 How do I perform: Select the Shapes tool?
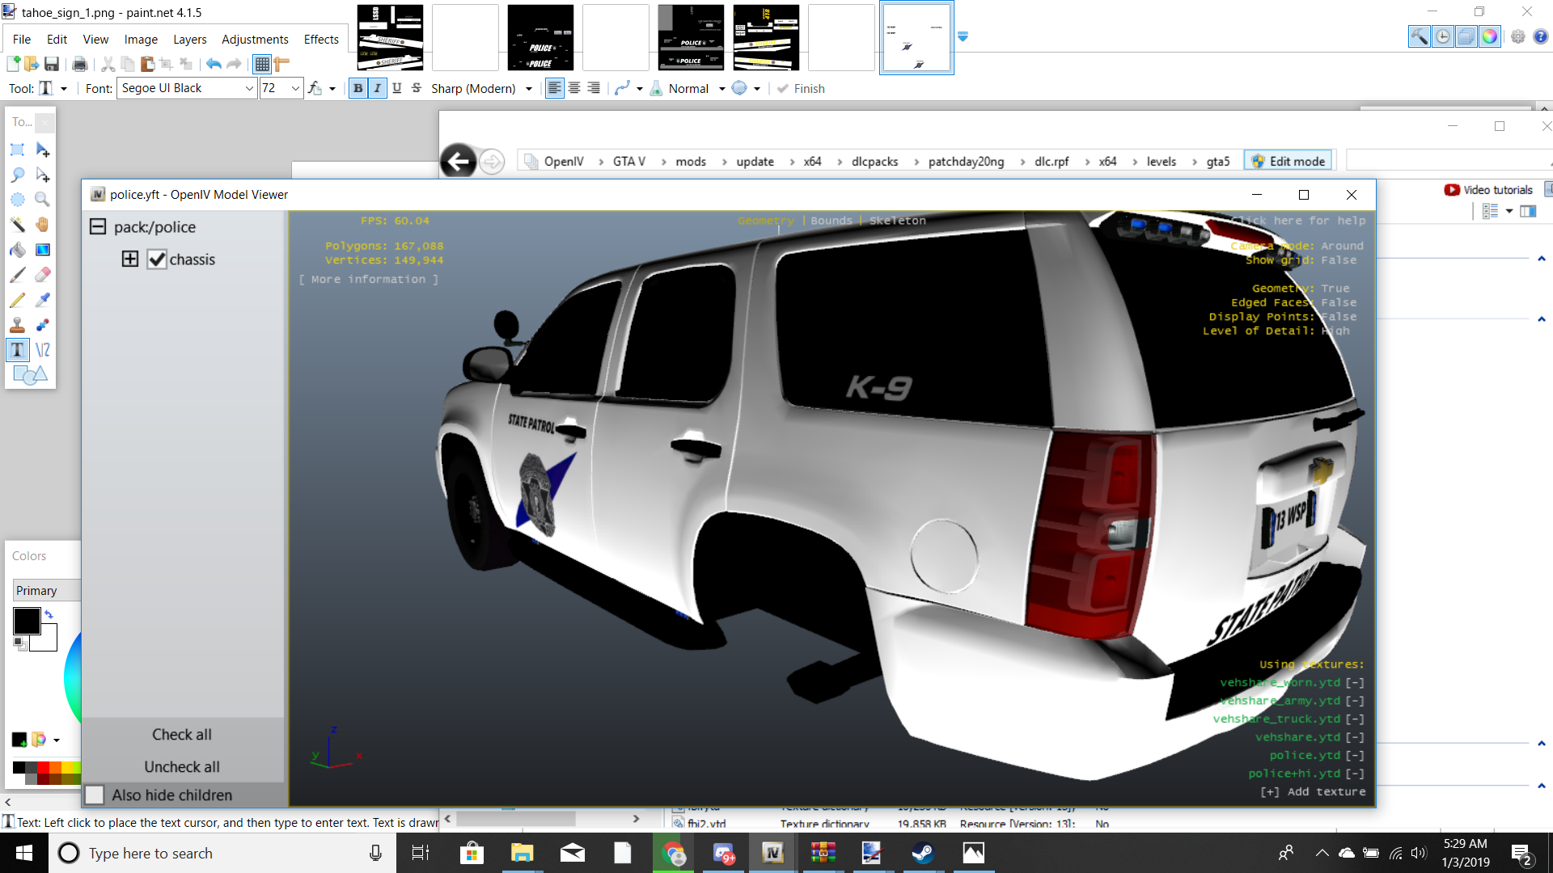[30, 375]
